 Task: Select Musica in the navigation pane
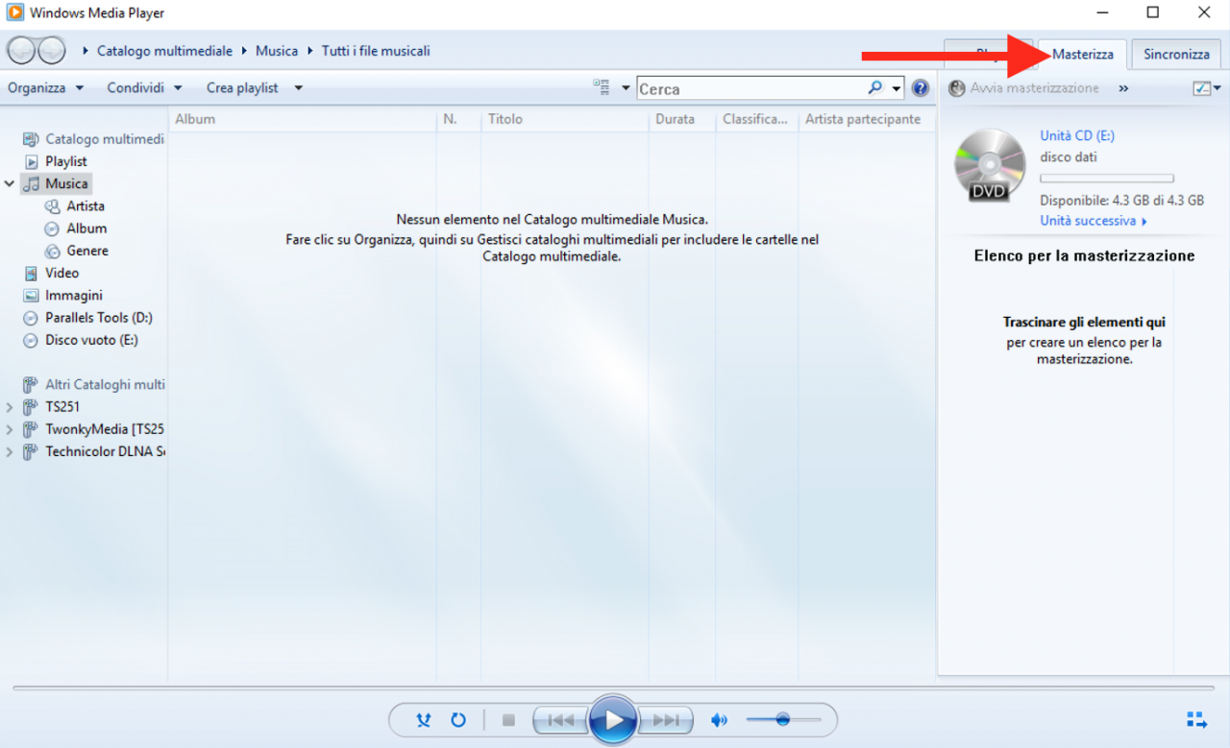(x=57, y=183)
